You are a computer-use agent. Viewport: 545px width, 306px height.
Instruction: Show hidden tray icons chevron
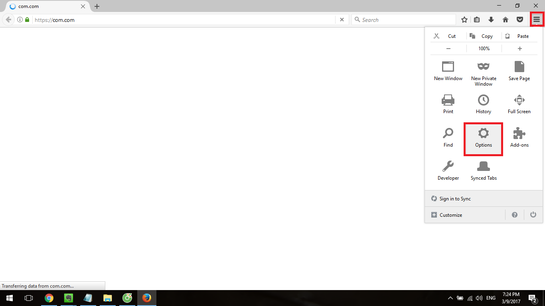(x=450, y=298)
